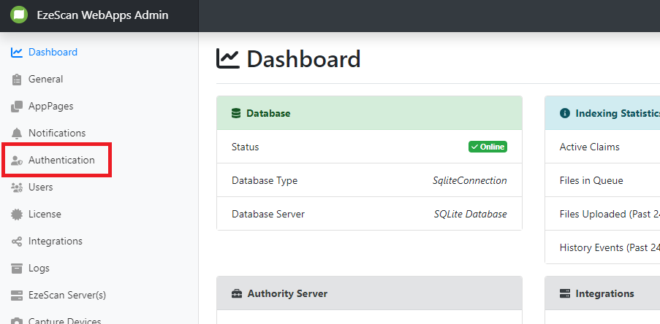
Task: Click the AppPages stacked pages icon
Action: 17,107
